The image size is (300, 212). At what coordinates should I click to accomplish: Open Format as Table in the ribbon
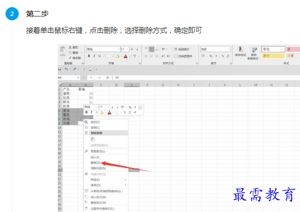point(254,53)
